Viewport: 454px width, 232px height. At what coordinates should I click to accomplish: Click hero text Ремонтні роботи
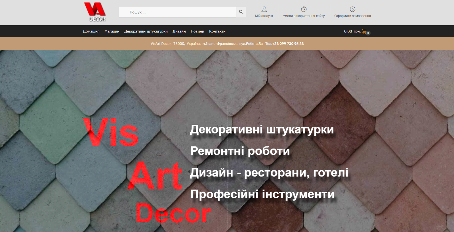pos(240,151)
